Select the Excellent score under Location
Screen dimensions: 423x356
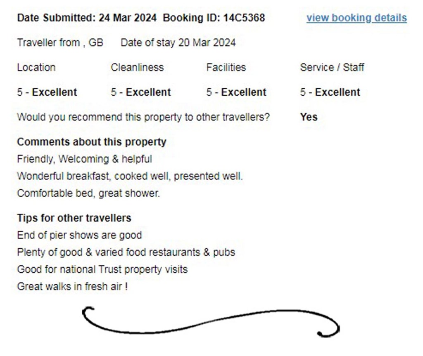(x=47, y=92)
